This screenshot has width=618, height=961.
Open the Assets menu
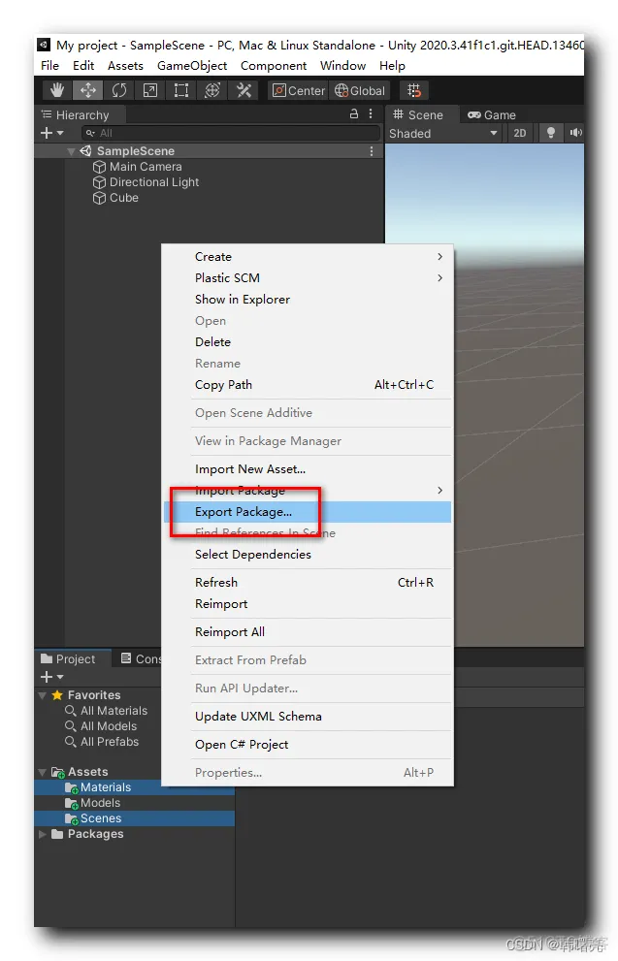tap(126, 66)
